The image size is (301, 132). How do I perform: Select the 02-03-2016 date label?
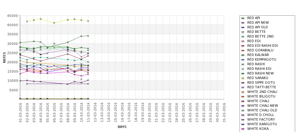pos(27,113)
